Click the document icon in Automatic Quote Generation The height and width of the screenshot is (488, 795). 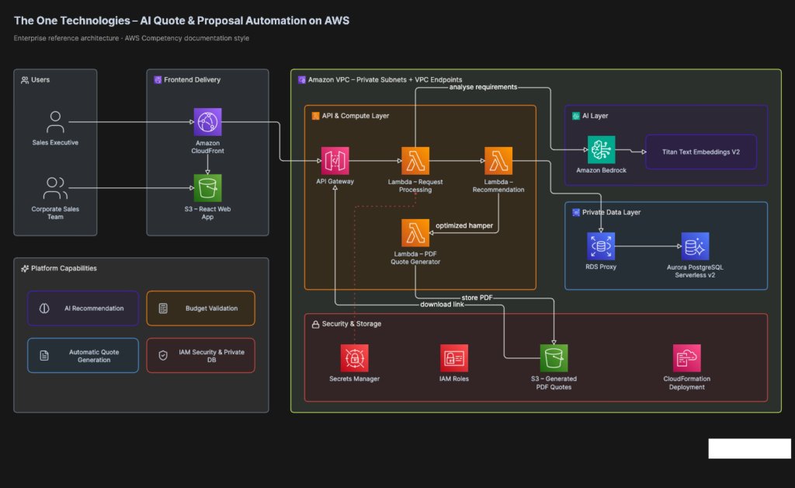click(44, 356)
